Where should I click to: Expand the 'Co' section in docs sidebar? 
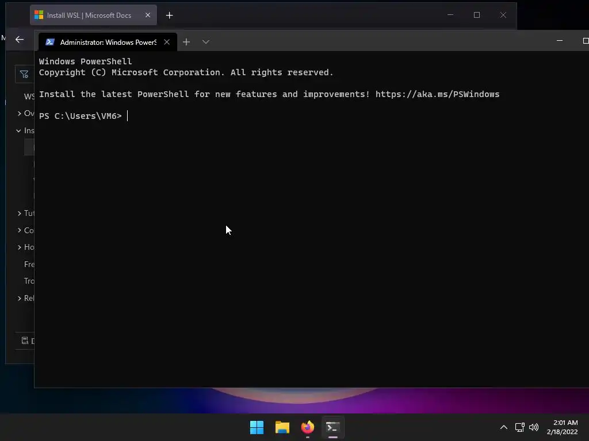pyautogui.click(x=19, y=230)
